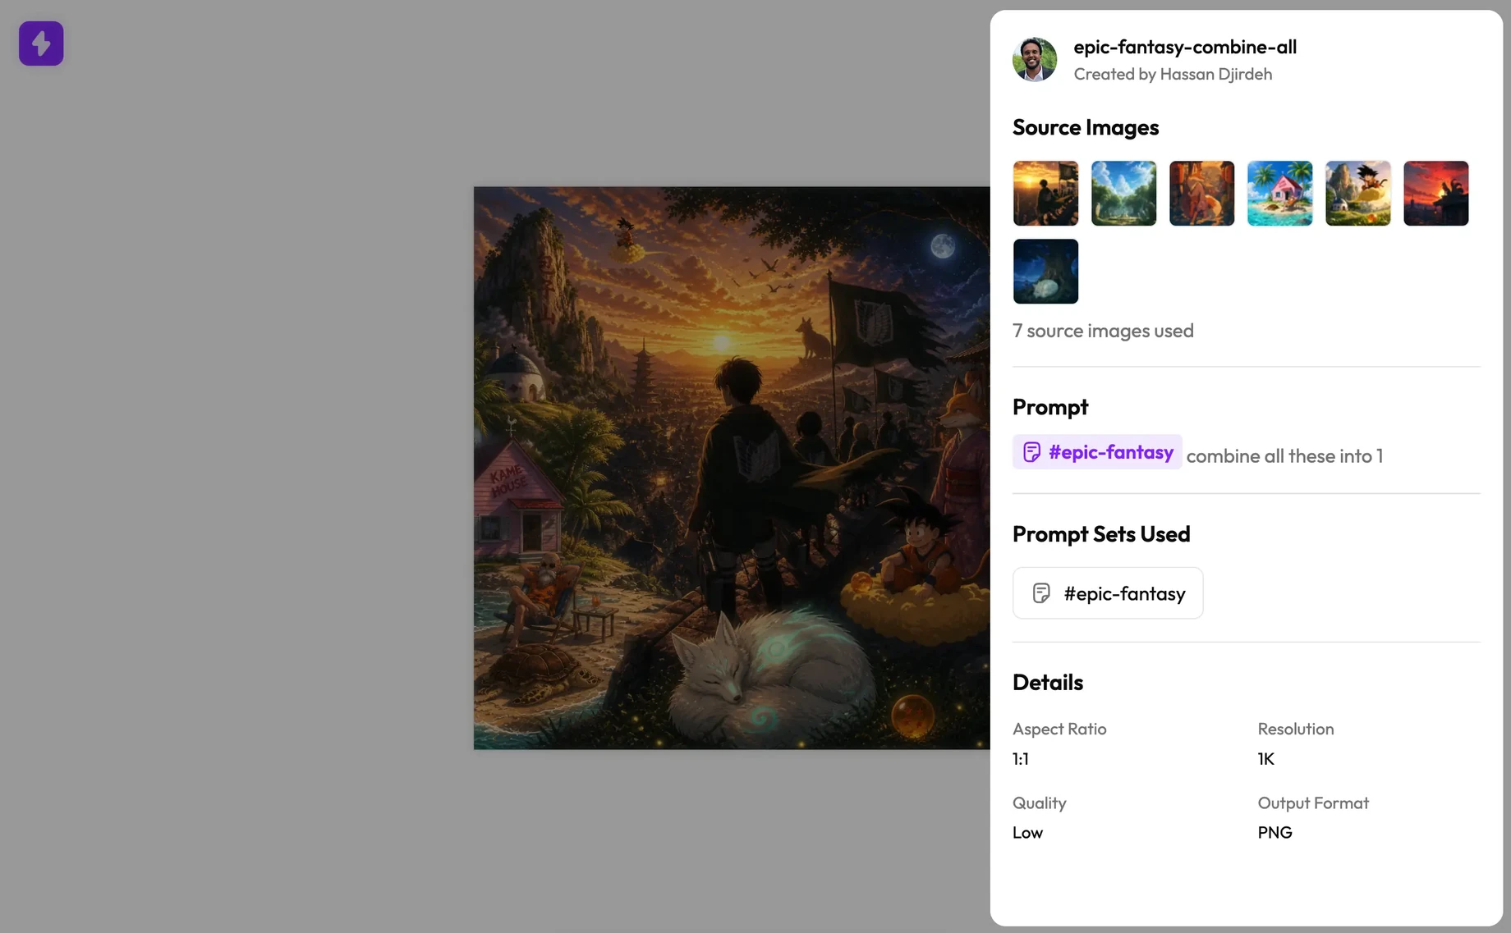Click the Details heading
This screenshot has width=1511, height=933.
pos(1048,683)
